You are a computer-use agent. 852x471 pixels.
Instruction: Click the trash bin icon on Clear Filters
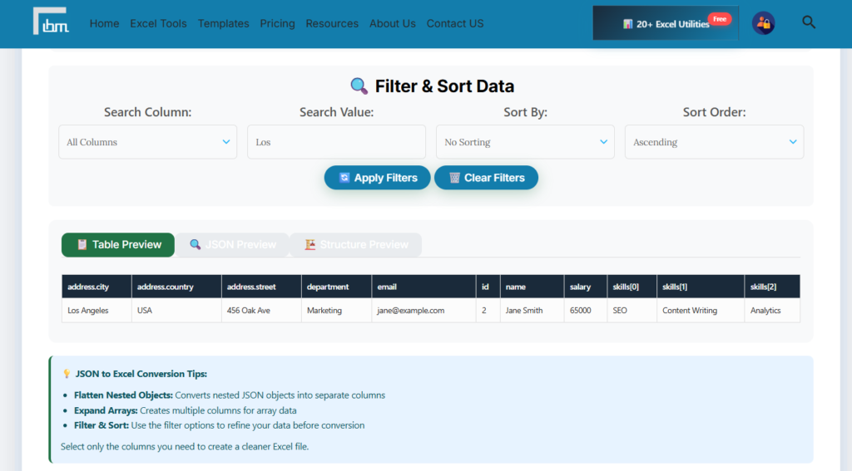tap(454, 178)
